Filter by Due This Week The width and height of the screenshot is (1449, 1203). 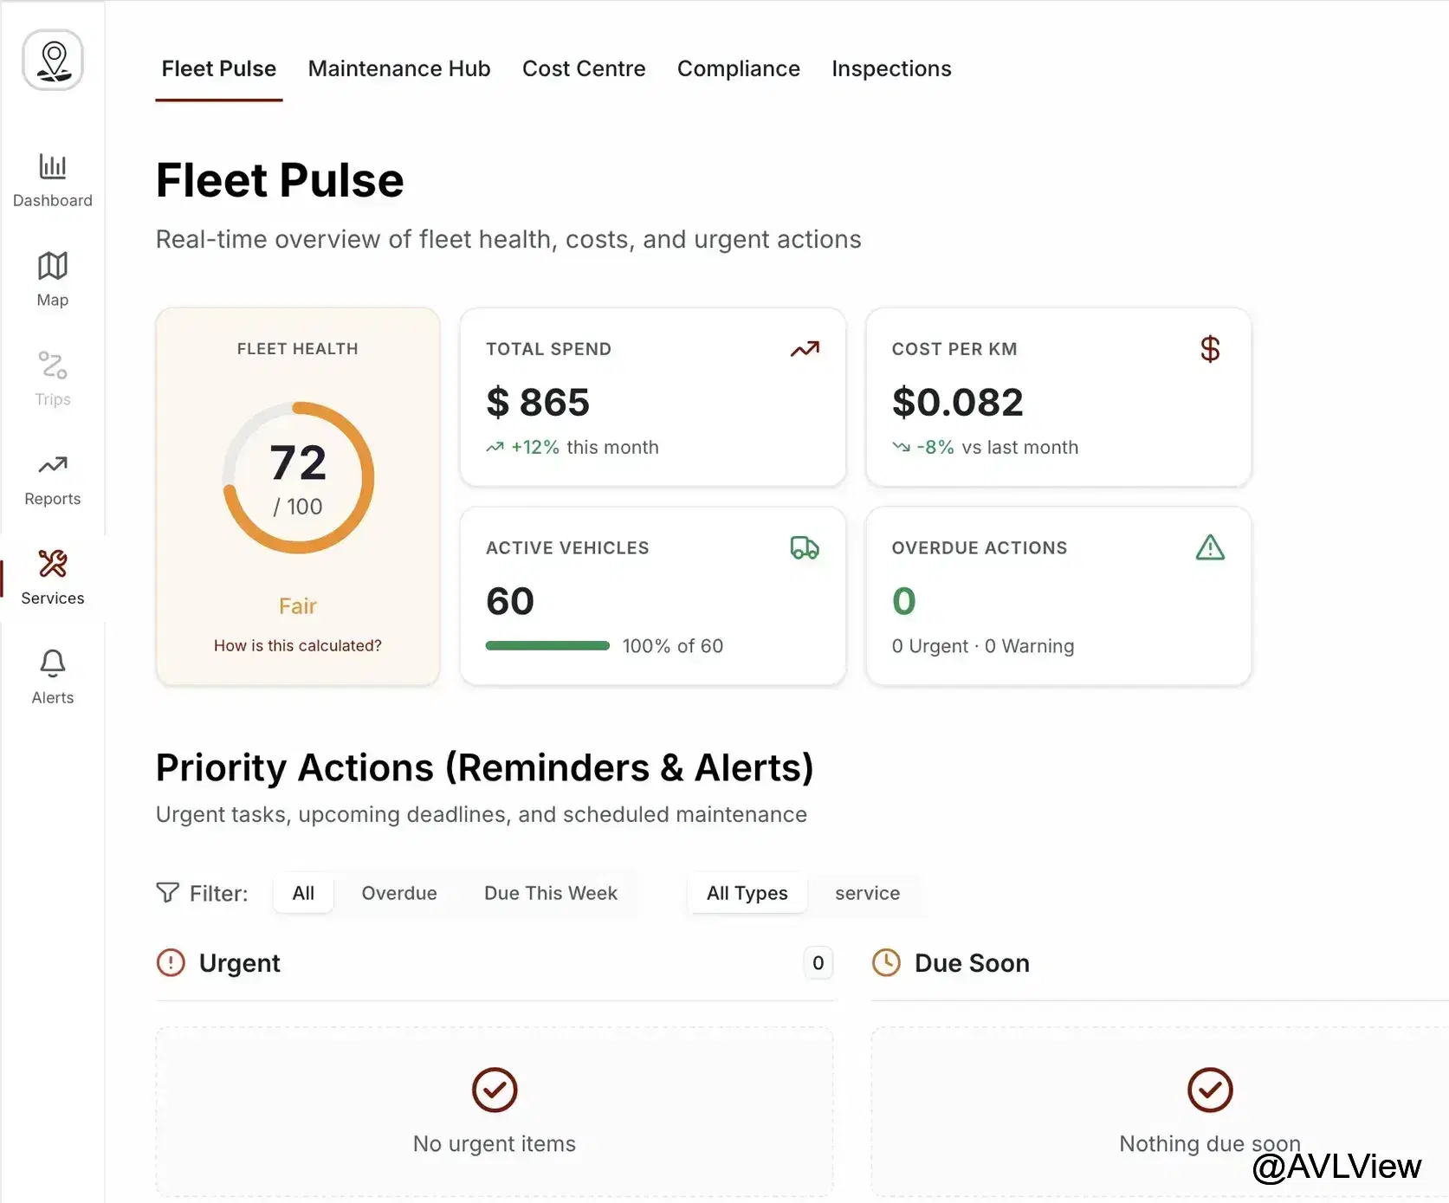click(551, 893)
